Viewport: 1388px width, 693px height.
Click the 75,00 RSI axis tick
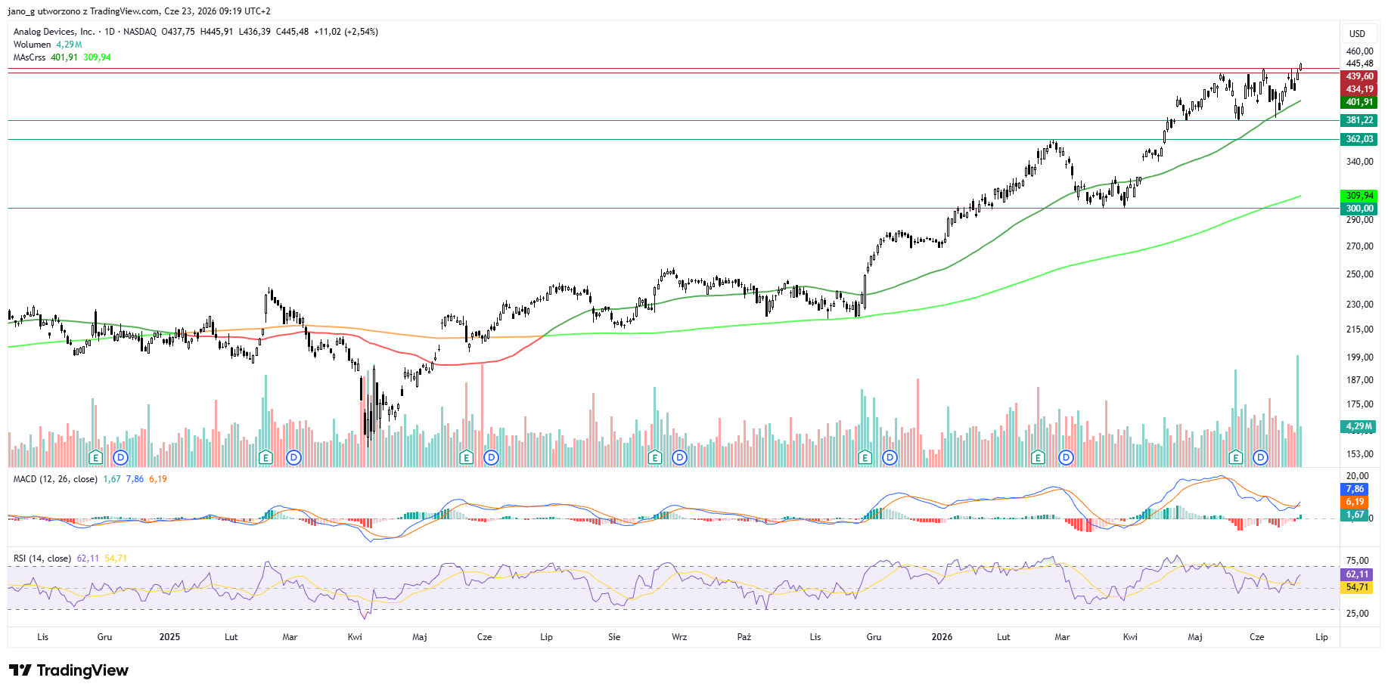(x=1358, y=561)
